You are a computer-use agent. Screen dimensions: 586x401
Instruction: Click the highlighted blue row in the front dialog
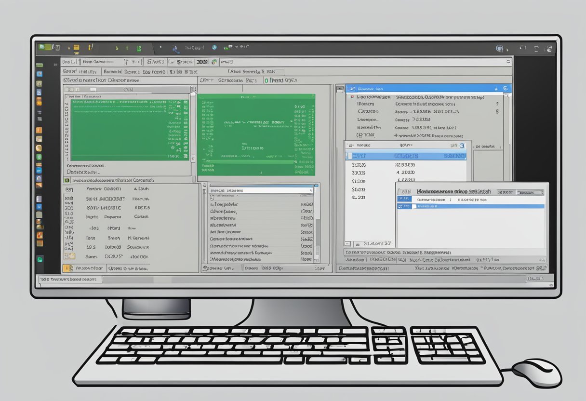pos(470,206)
